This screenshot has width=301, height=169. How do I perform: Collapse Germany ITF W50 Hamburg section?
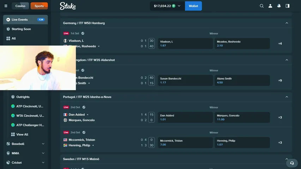(287, 23)
